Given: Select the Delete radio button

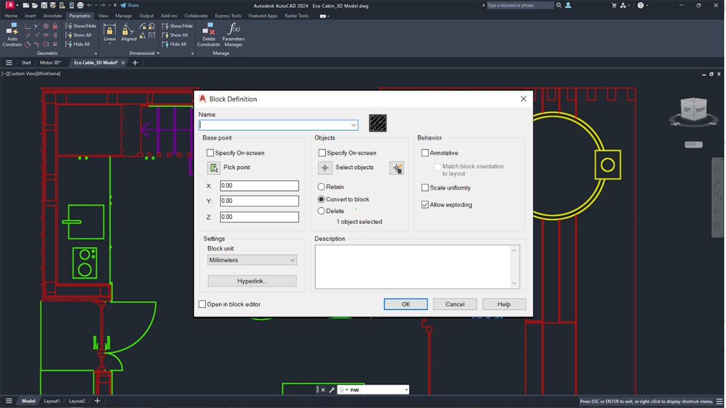Looking at the screenshot, I should [321, 211].
